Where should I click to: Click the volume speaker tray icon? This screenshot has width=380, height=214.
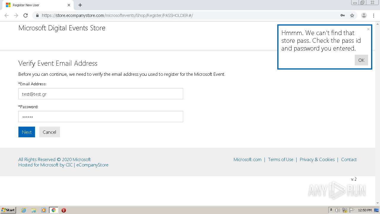click(x=338, y=210)
